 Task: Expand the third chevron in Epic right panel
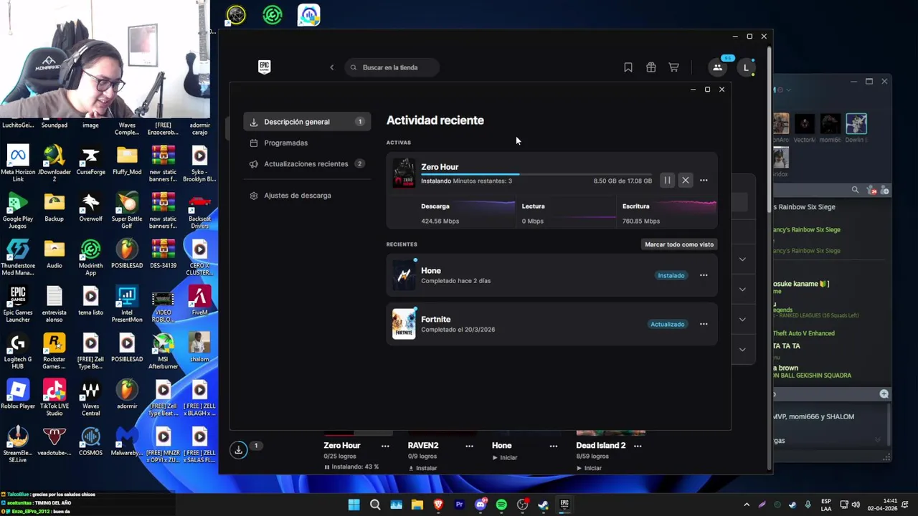[742, 320]
